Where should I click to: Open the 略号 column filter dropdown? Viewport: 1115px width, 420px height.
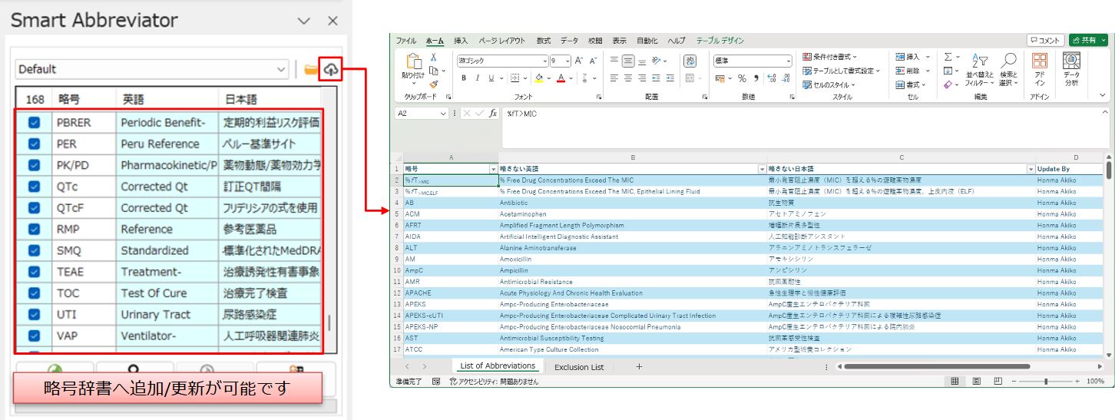tap(493, 169)
